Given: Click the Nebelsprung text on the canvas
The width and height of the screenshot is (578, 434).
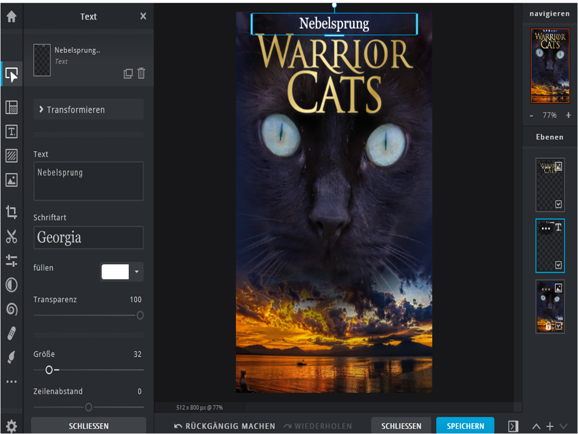Looking at the screenshot, I should (x=334, y=24).
